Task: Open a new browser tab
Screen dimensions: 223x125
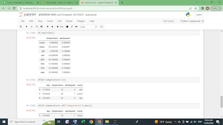Action: point(122,3)
